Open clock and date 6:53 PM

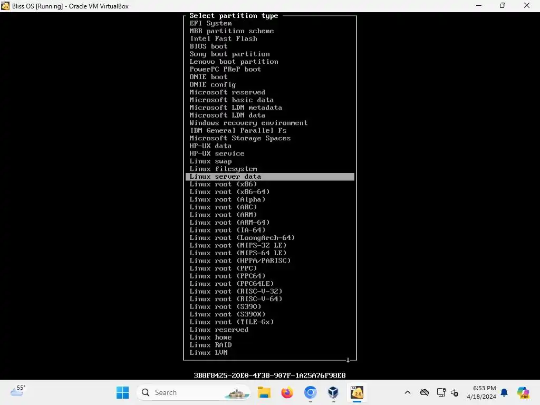(481, 392)
